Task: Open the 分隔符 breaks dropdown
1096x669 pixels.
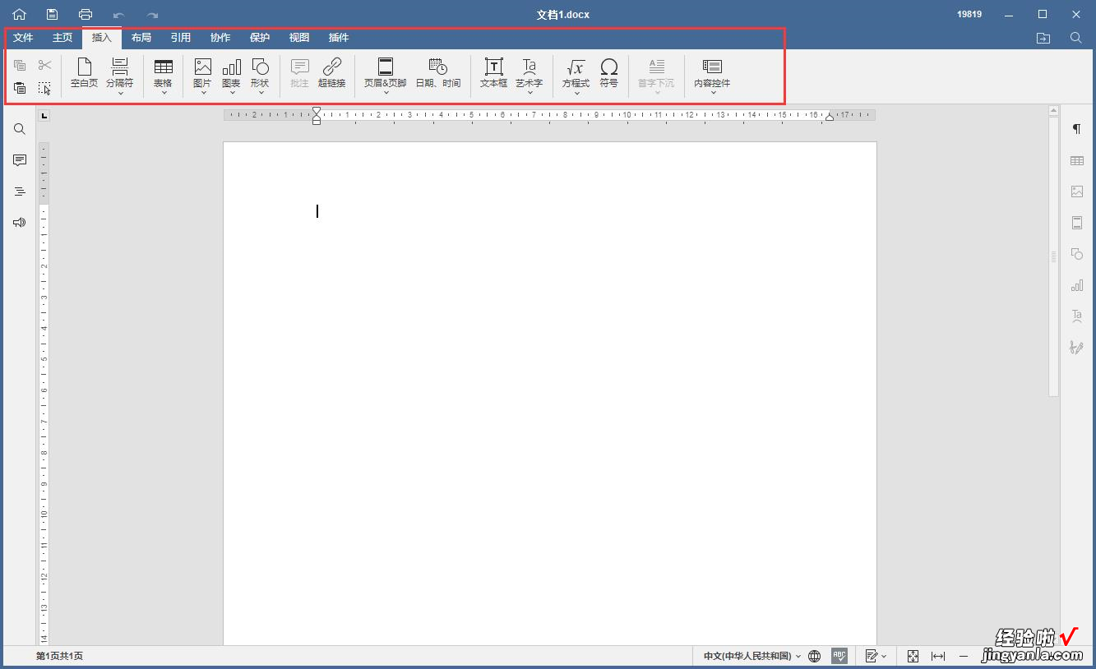Action: click(x=120, y=76)
